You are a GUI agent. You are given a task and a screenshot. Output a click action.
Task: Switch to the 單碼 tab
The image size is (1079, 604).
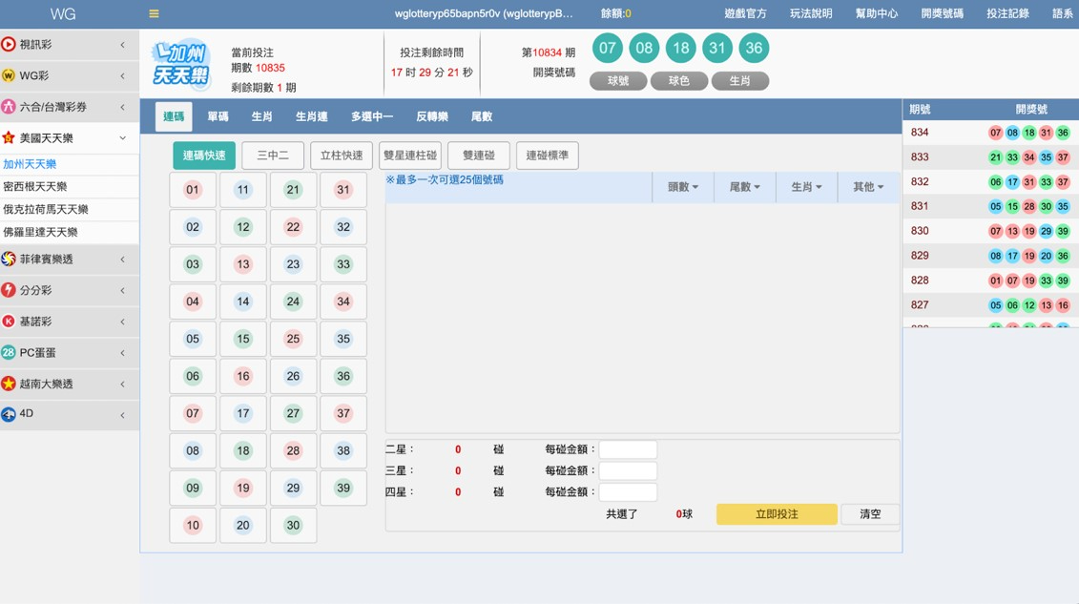[218, 116]
